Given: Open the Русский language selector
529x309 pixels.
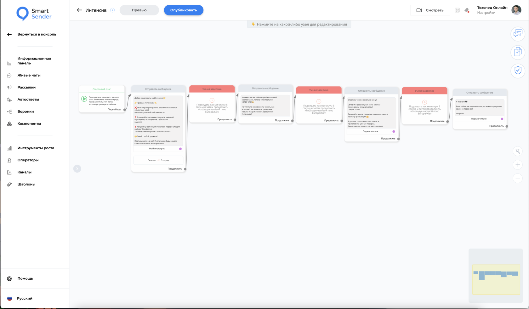Looking at the screenshot, I should tap(25, 298).
